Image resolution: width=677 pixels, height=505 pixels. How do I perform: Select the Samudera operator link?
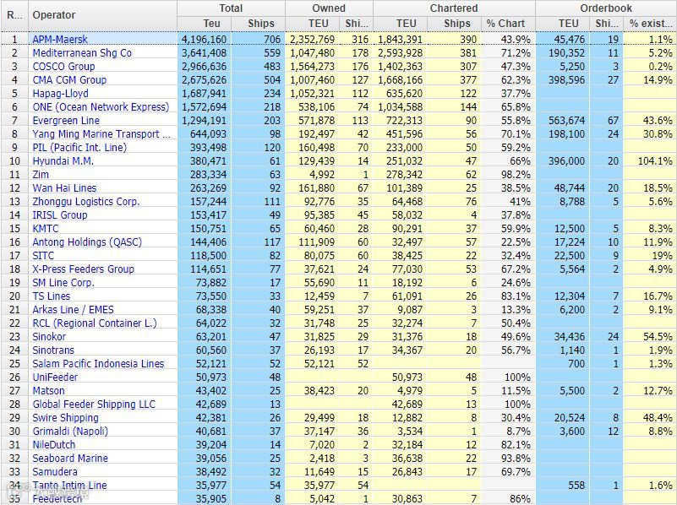point(55,472)
